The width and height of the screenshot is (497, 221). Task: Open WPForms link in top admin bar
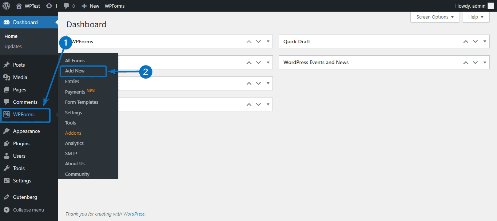pyautogui.click(x=115, y=6)
